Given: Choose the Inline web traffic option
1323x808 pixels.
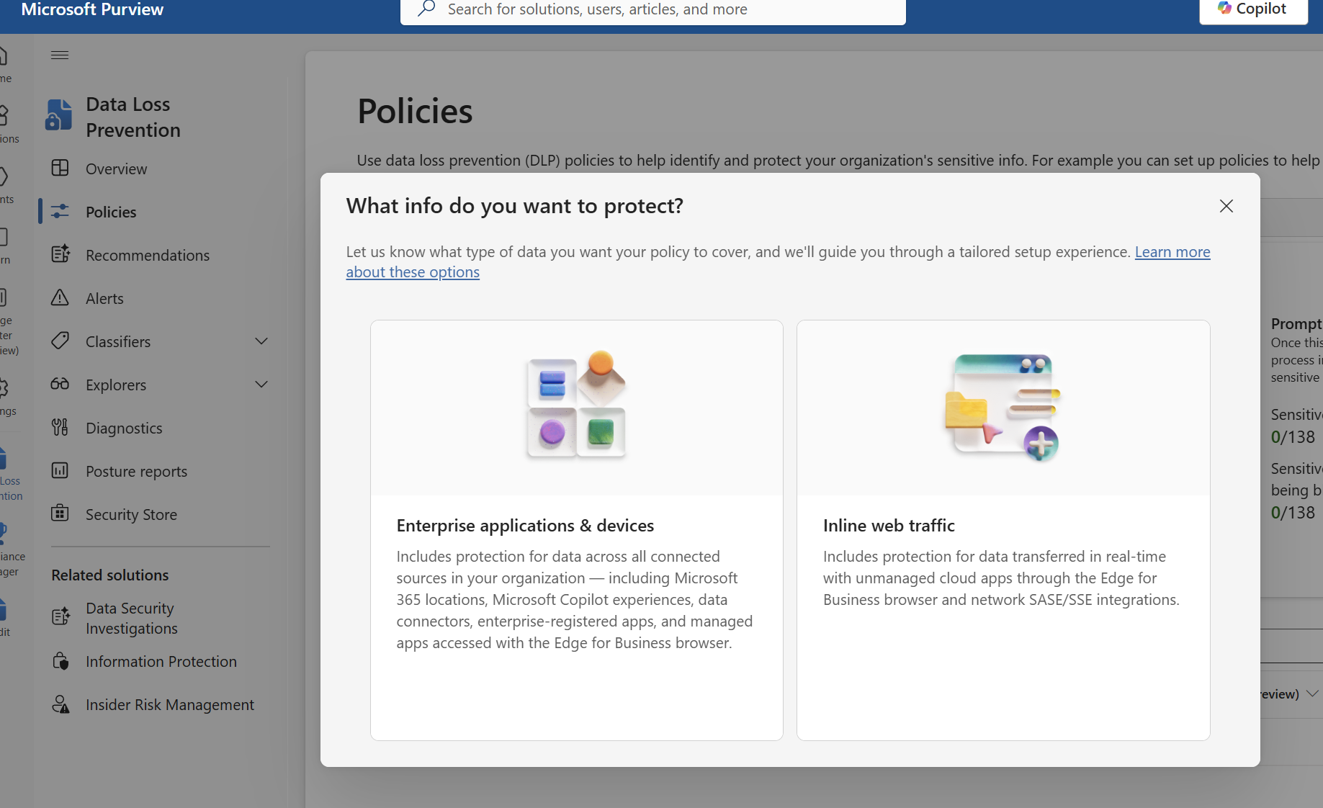Looking at the screenshot, I should 1003,529.
